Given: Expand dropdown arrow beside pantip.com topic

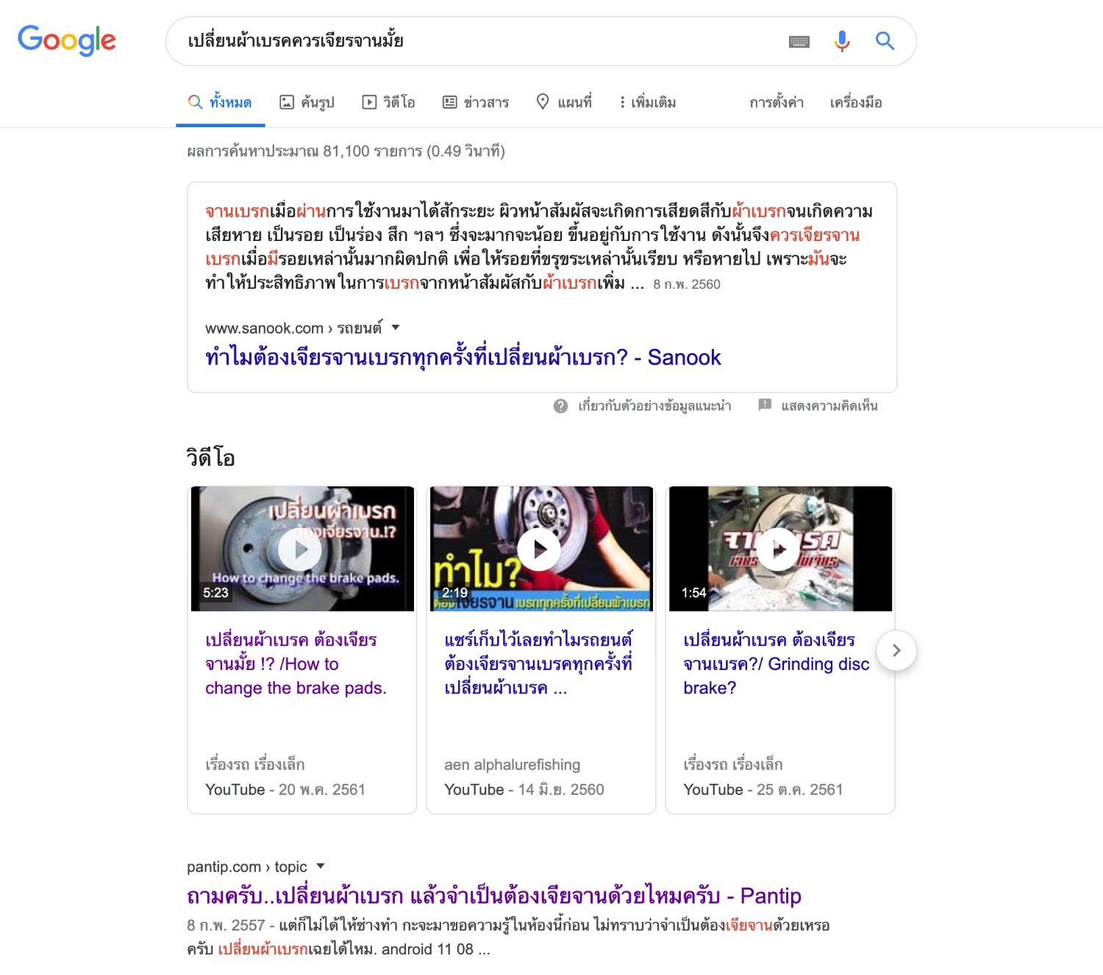Looking at the screenshot, I should 321,866.
